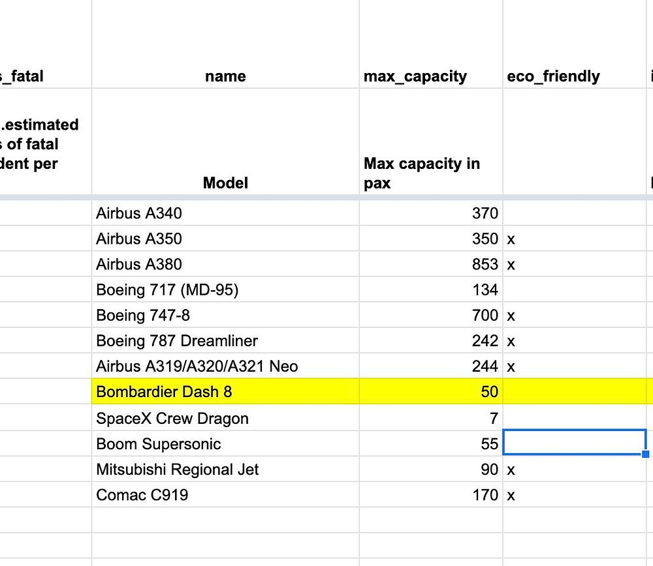
Task: Click the fill handle of the selected cell
Action: point(646,454)
